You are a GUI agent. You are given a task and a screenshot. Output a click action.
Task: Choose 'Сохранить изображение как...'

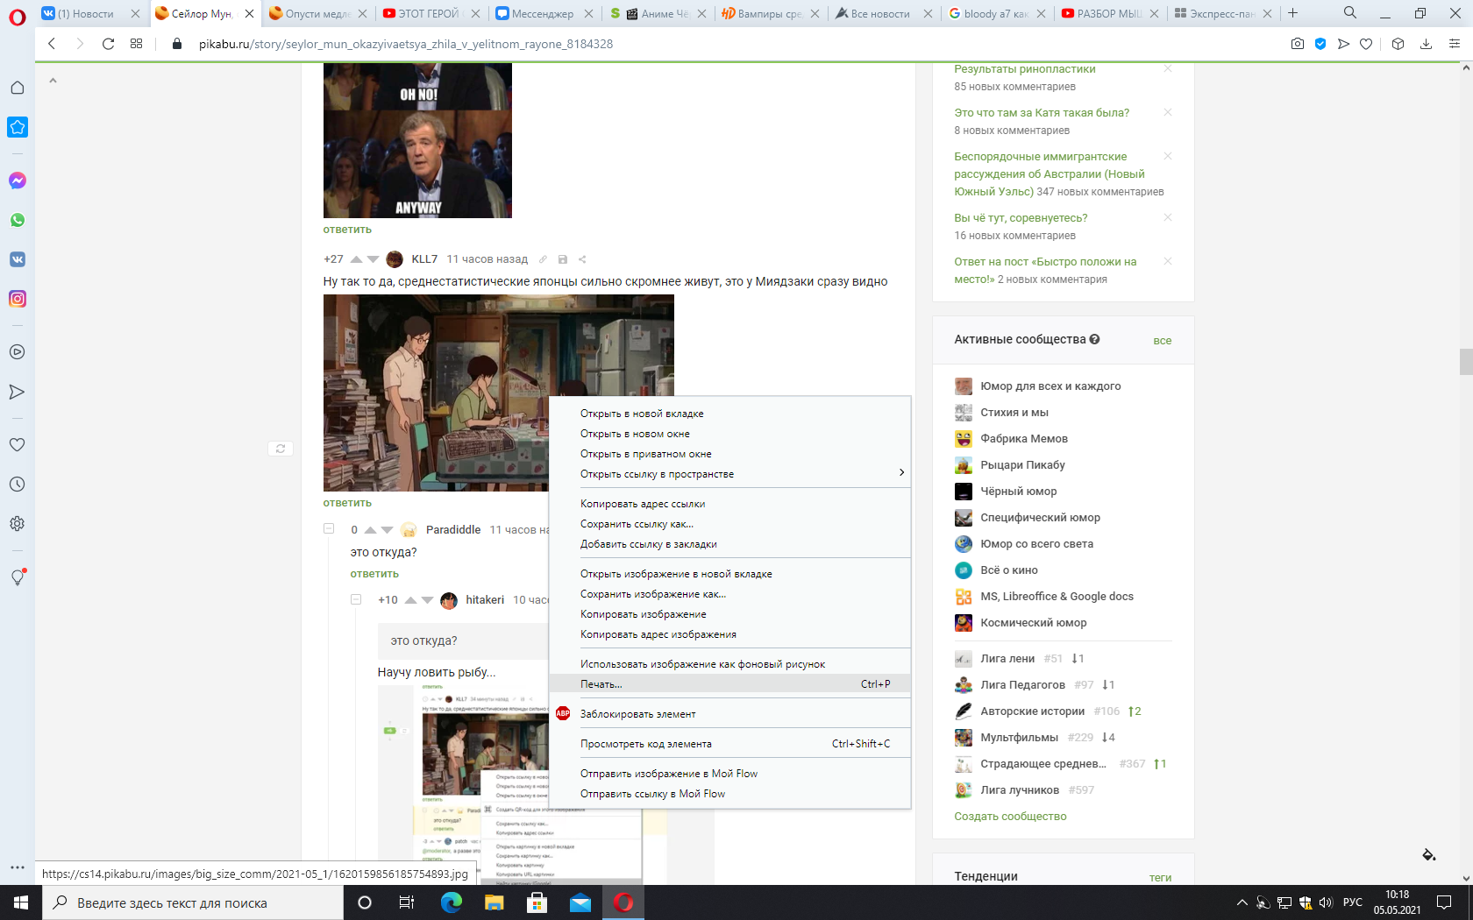[729, 594]
